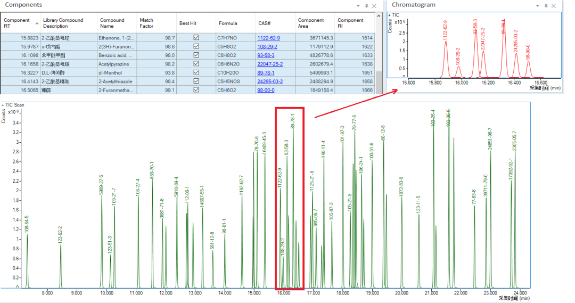Open the Components panel options dropdown arrow
575x303 pixels.
coord(358,6)
